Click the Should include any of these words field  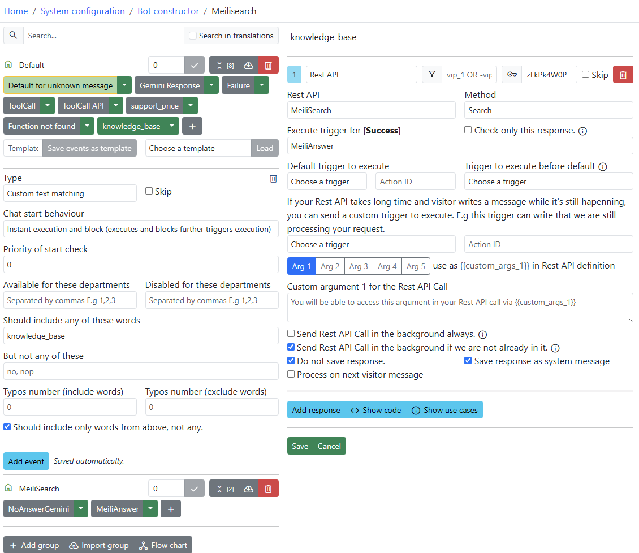coord(141,336)
